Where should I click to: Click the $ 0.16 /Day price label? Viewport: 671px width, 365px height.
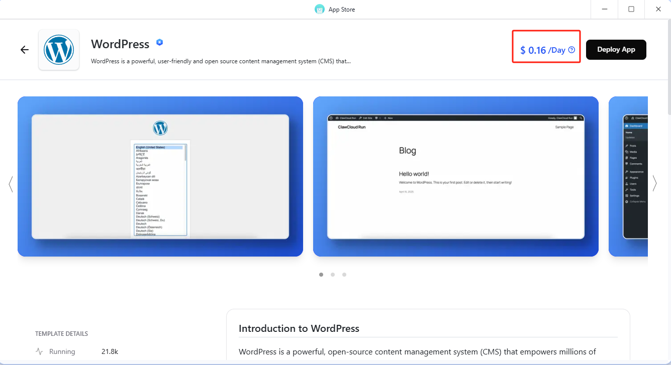coord(542,50)
